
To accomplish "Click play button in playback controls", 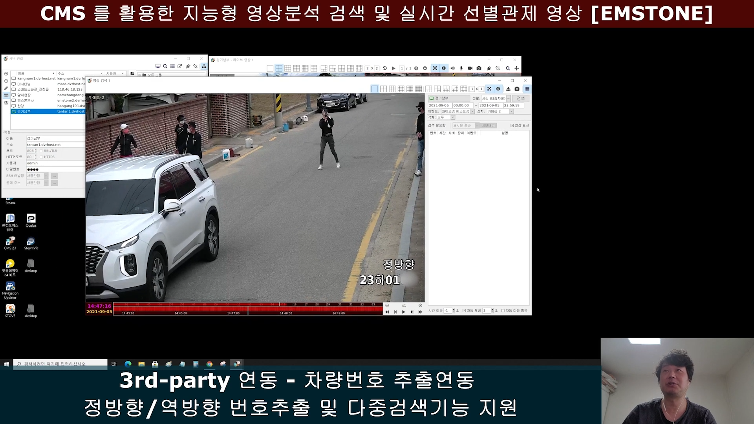I will (403, 312).
